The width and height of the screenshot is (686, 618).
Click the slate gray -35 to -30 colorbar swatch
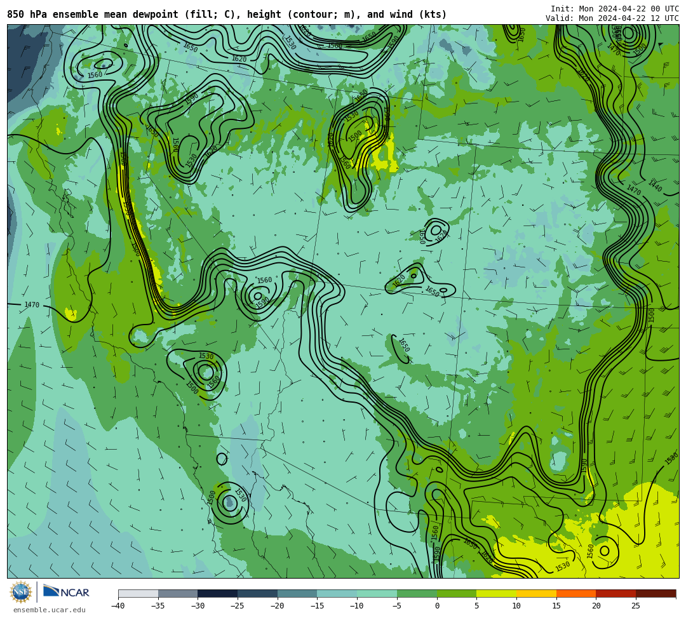pos(178,593)
